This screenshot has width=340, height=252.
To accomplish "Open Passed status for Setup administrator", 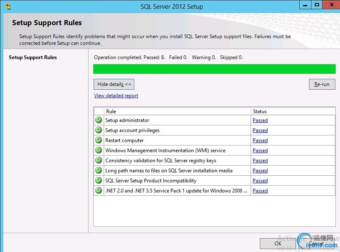I will coord(260,120).
